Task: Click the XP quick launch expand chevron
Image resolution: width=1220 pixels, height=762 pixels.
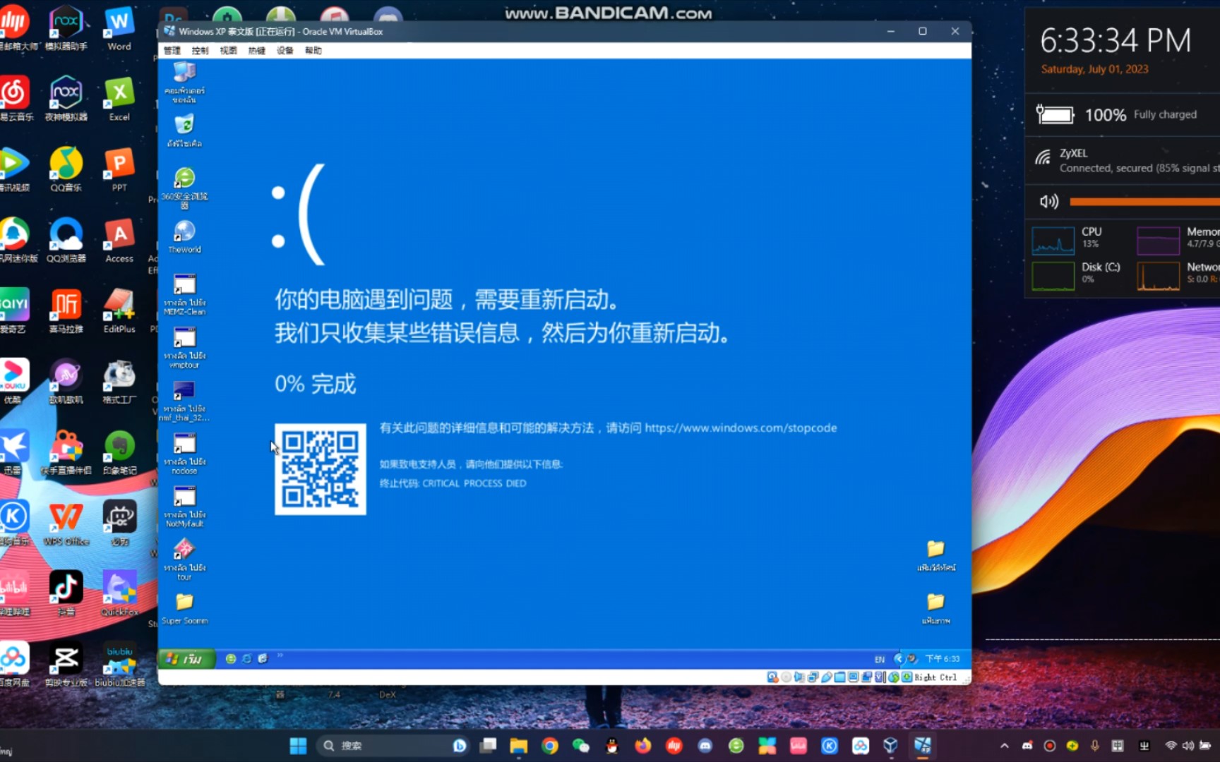Action: click(280, 656)
